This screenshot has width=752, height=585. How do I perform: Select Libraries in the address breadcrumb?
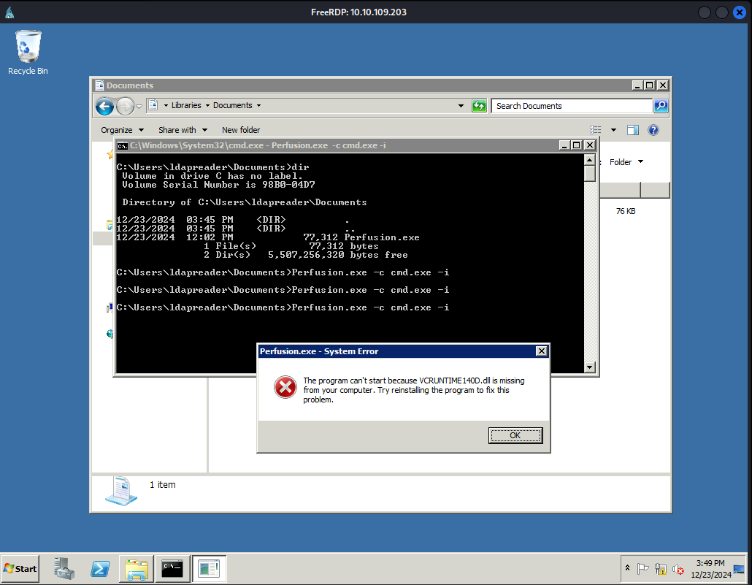tap(186, 106)
